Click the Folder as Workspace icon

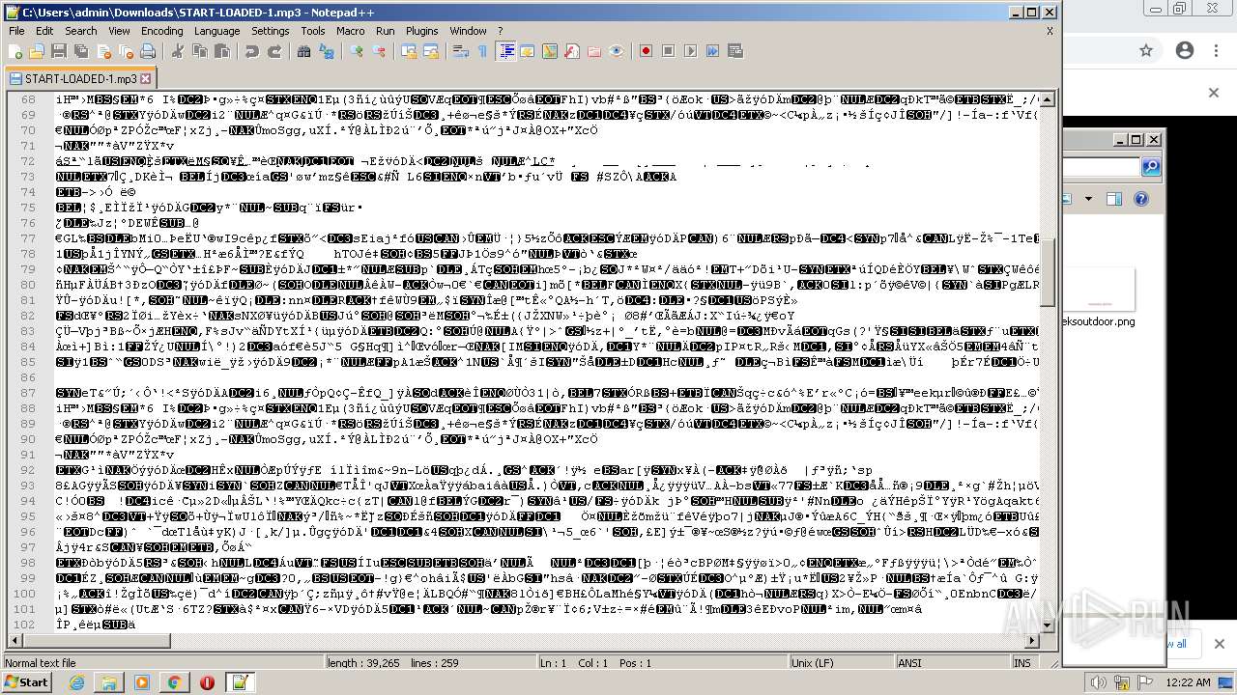[593, 51]
